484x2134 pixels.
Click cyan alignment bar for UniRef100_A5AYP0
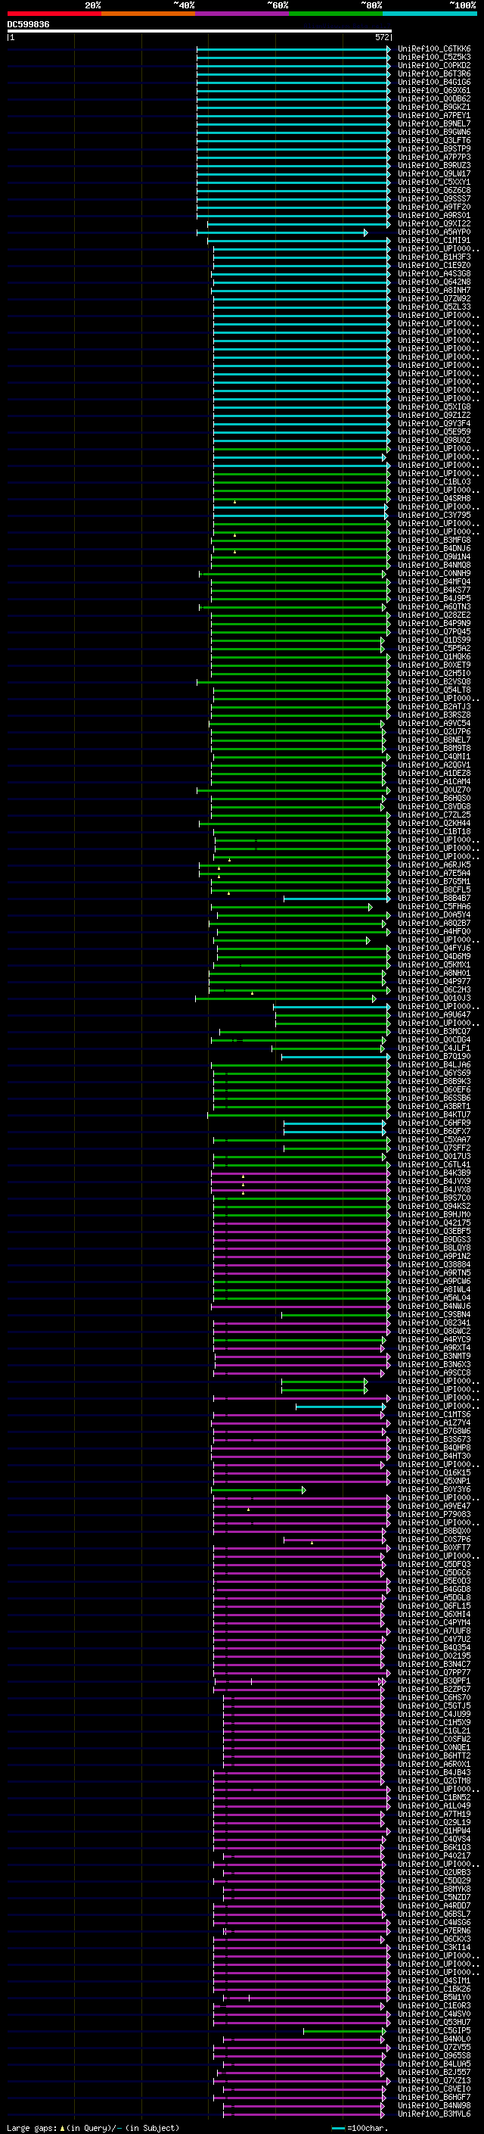pos(282,233)
